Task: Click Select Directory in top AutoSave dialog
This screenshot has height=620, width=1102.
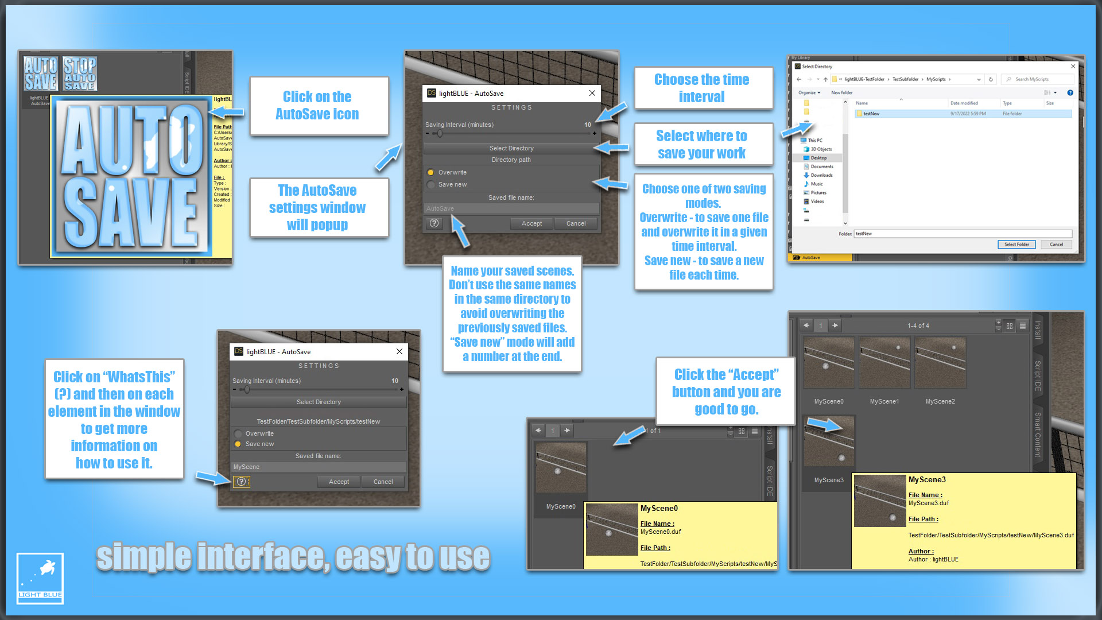Action: (x=511, y=148)
